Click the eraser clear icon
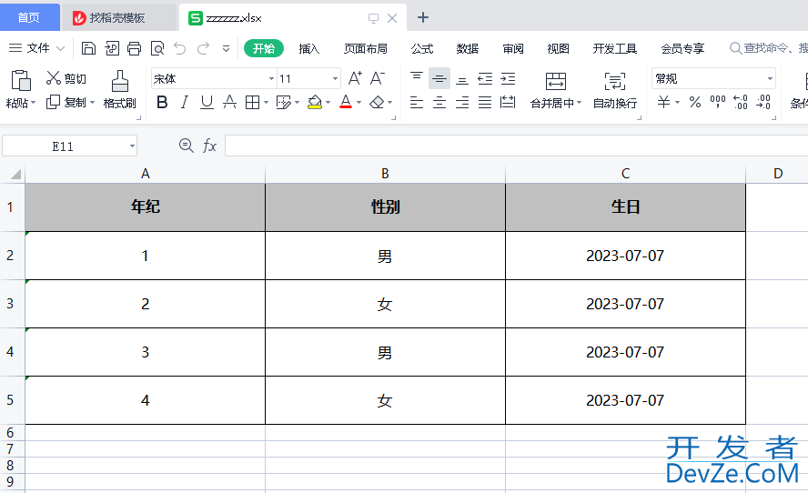The height and width of the screenshot is (493, 808). [377, 102]
